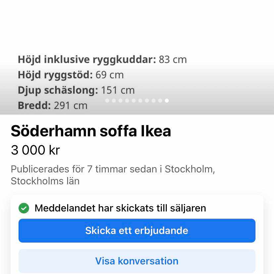Tap Skicka ett erbjudande button
The width and height of the screenshot is (274, 274).
[x=137, y=231]
